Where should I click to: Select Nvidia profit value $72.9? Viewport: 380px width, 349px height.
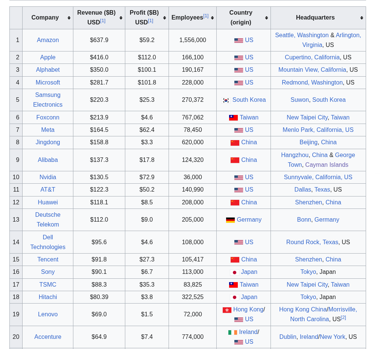(147, 177)
